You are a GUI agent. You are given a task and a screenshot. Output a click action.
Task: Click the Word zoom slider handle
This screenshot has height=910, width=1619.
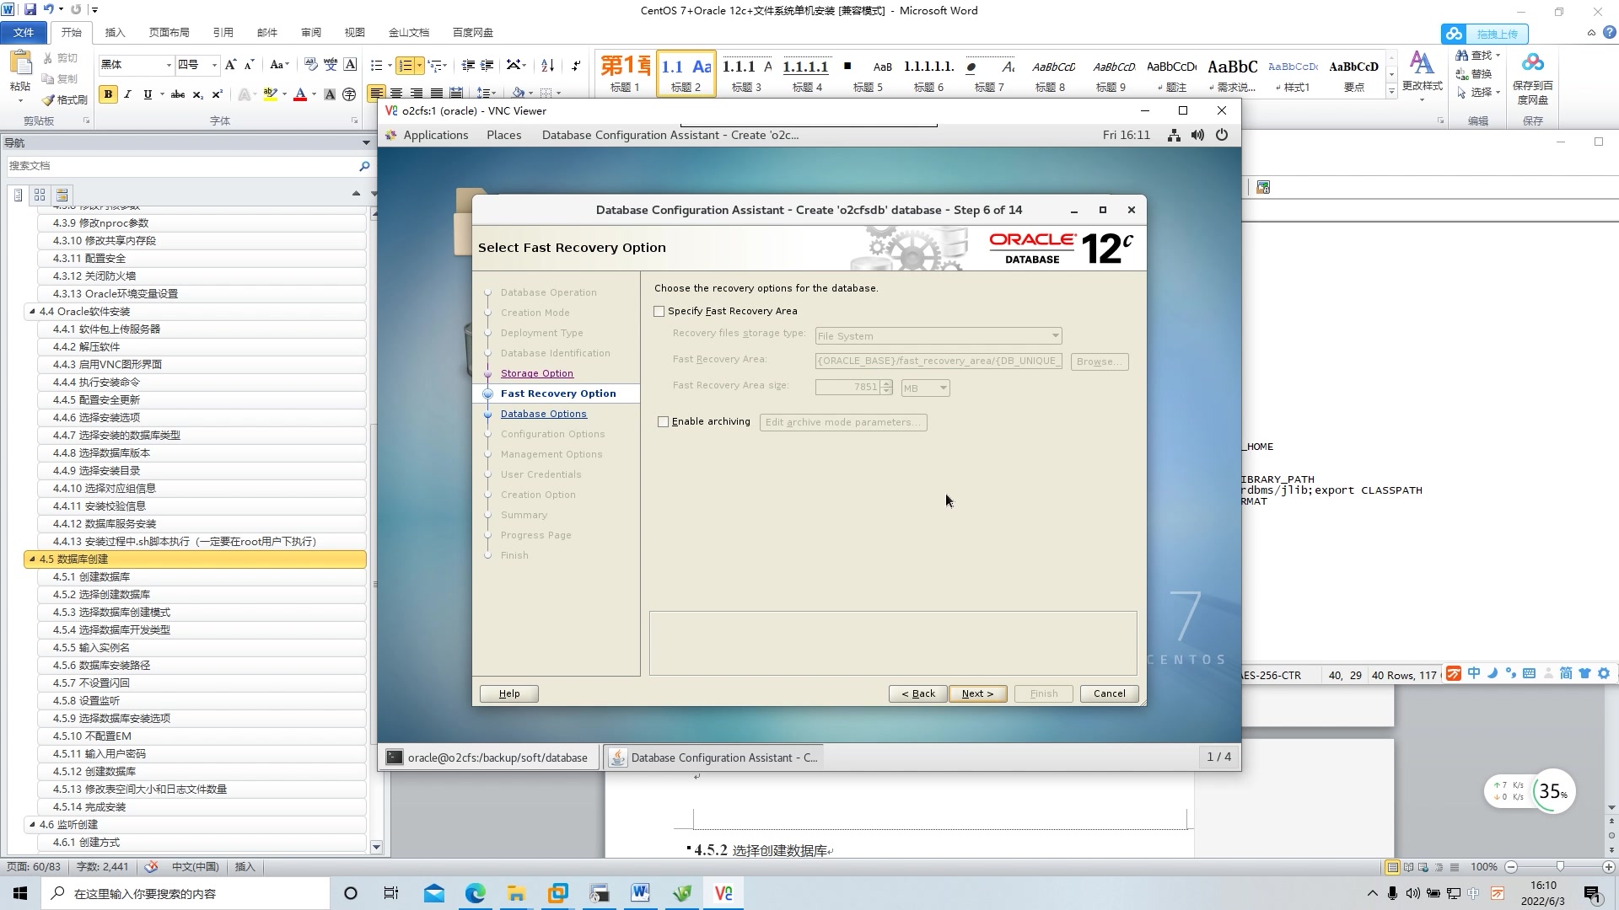(x=1560, y=867)
